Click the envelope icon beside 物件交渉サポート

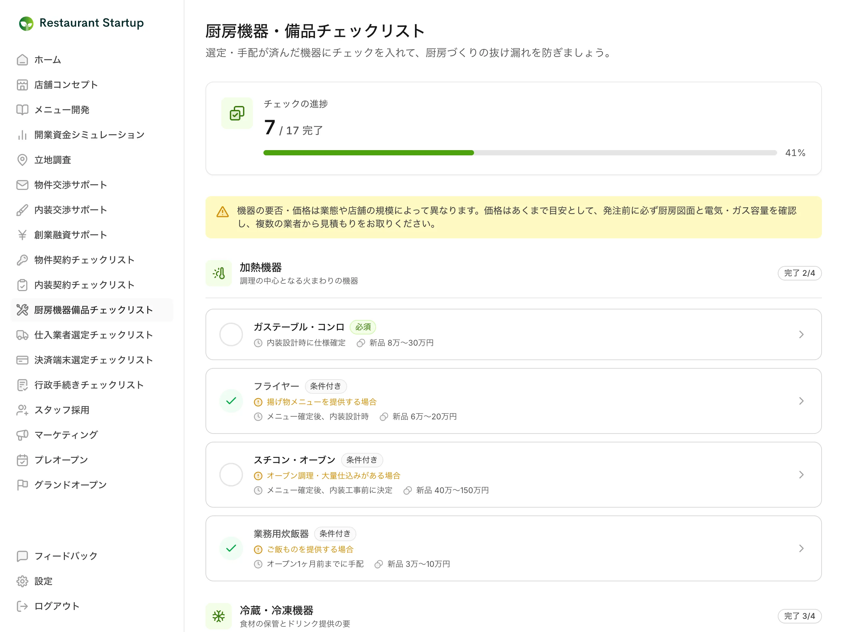click(x=22, y=185)
